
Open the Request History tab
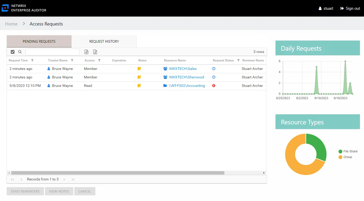(x=104, y=41)
